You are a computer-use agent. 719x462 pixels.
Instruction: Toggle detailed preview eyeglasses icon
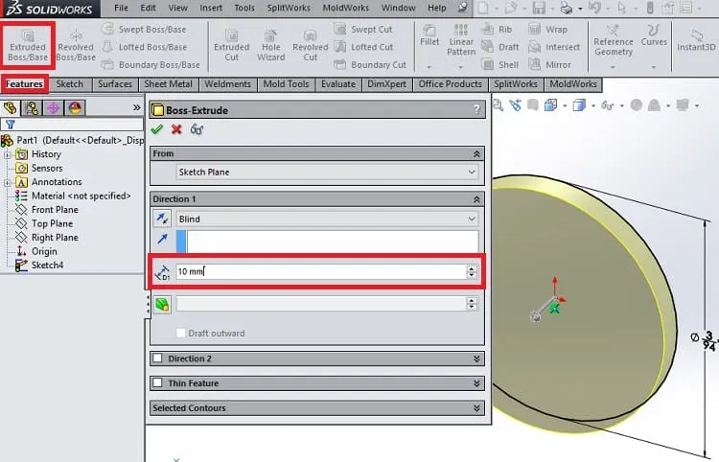coord(197,129)
